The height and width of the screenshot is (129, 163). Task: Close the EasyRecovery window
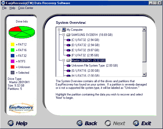click(x=160, y=3)
